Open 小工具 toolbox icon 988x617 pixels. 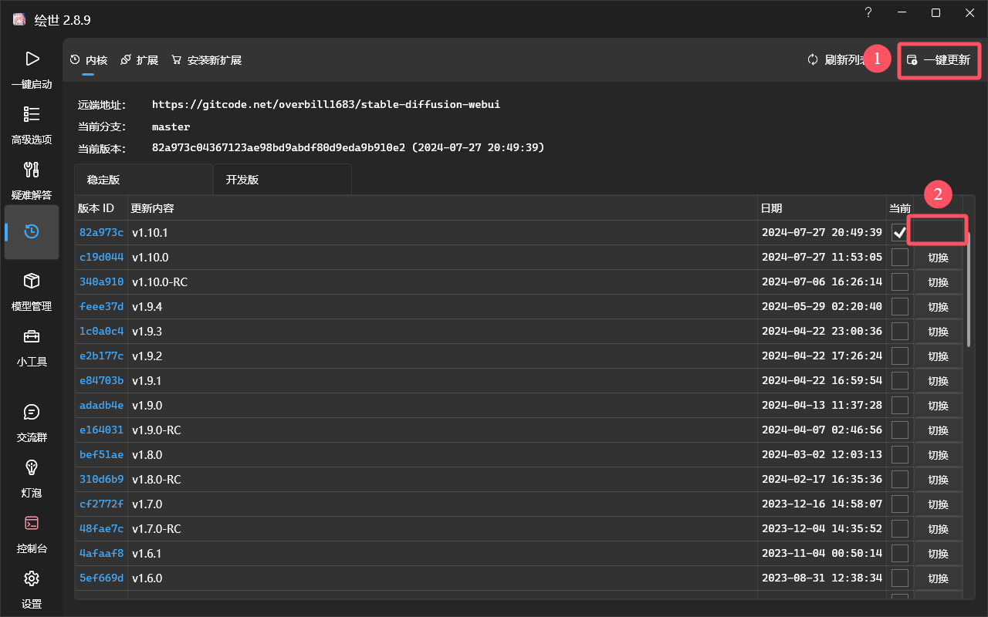tap(32, 336)
